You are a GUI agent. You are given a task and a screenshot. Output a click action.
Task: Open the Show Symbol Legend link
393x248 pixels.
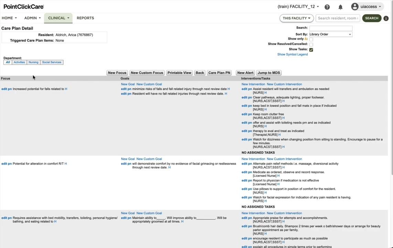click(293, 54)
